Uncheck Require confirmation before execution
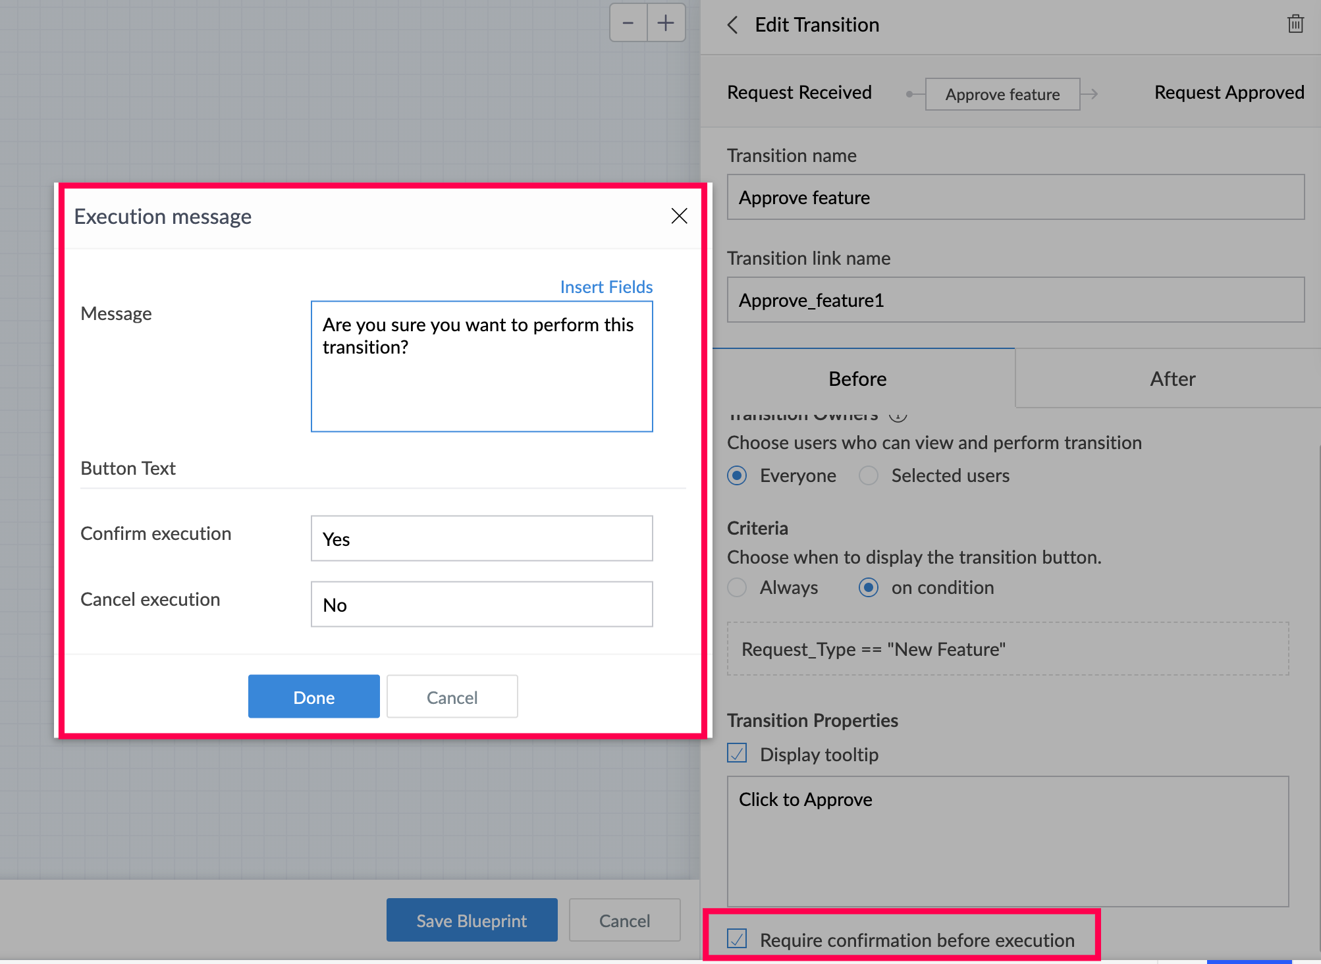Screen dimensions: 1321x964 tap(737, 939)
